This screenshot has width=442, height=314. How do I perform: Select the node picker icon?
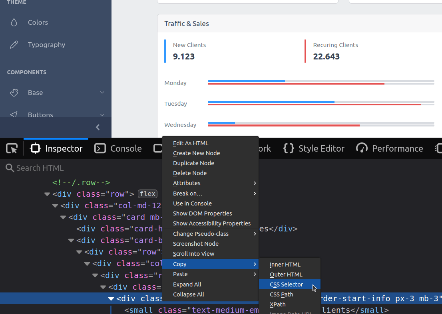click(11, 148)
